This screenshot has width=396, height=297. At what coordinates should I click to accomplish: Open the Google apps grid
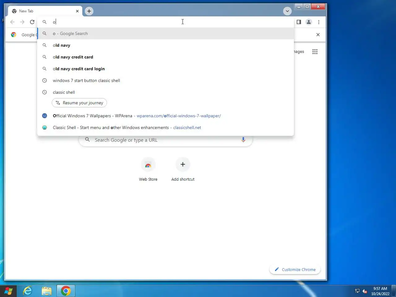pos(315,52)
